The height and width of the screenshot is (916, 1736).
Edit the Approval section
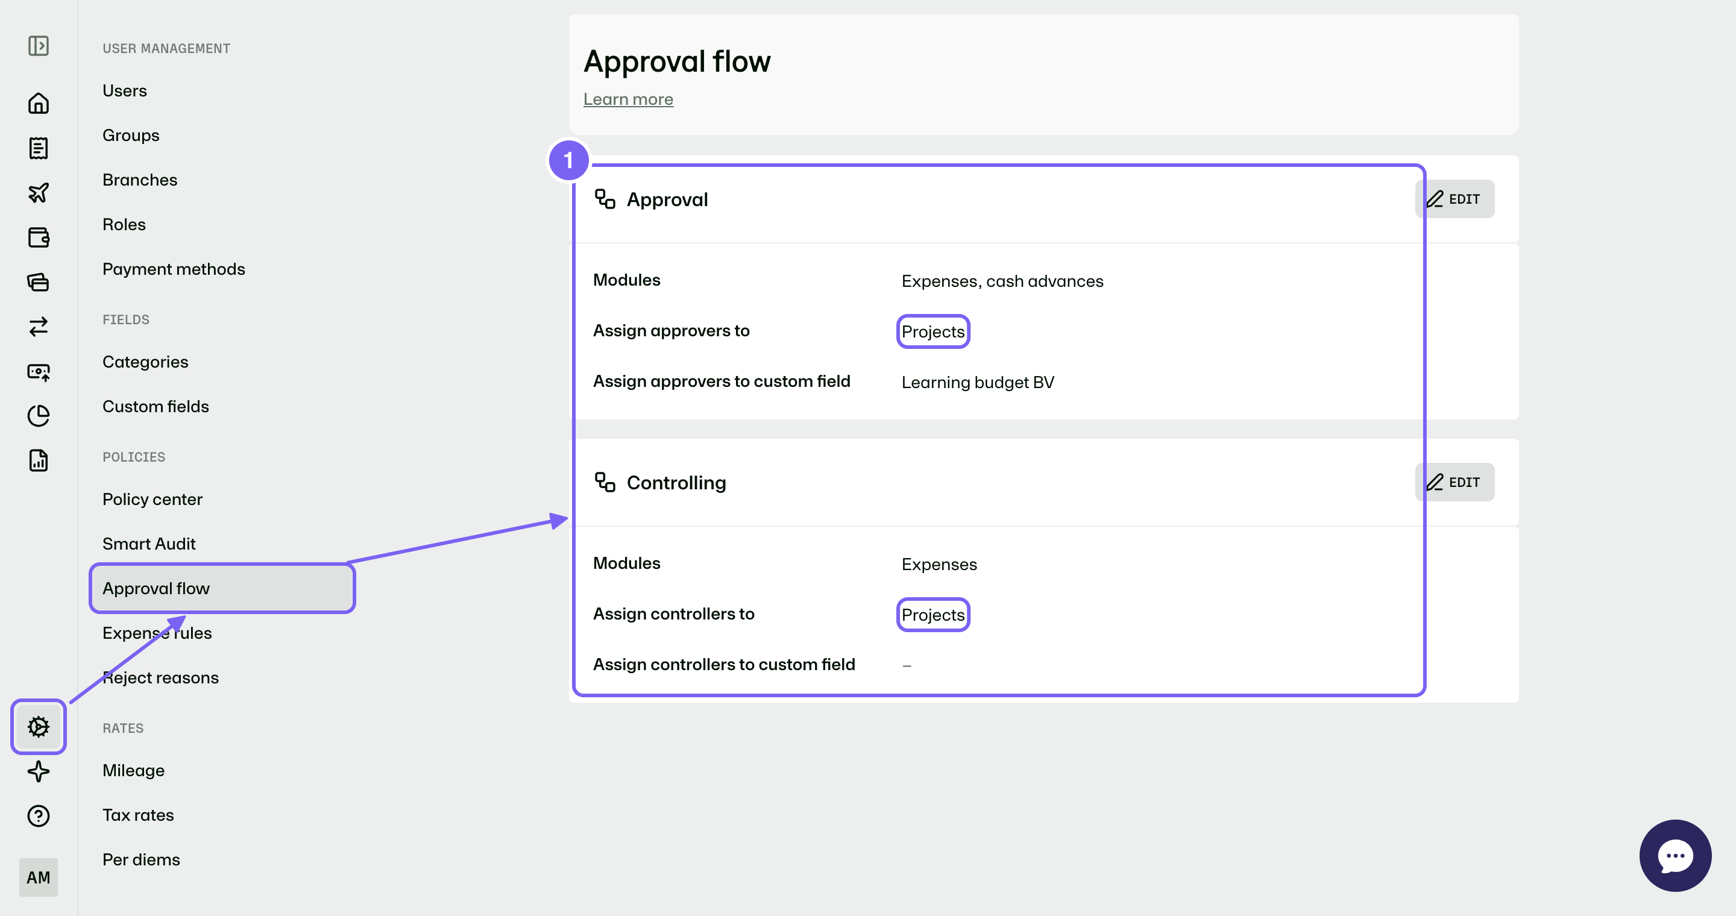pyautogui.click(x=1455, y=199)
